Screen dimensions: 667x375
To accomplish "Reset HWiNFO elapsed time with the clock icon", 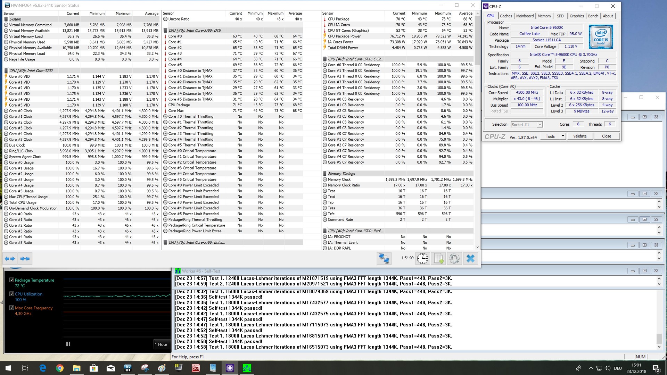I will (422, 258).
